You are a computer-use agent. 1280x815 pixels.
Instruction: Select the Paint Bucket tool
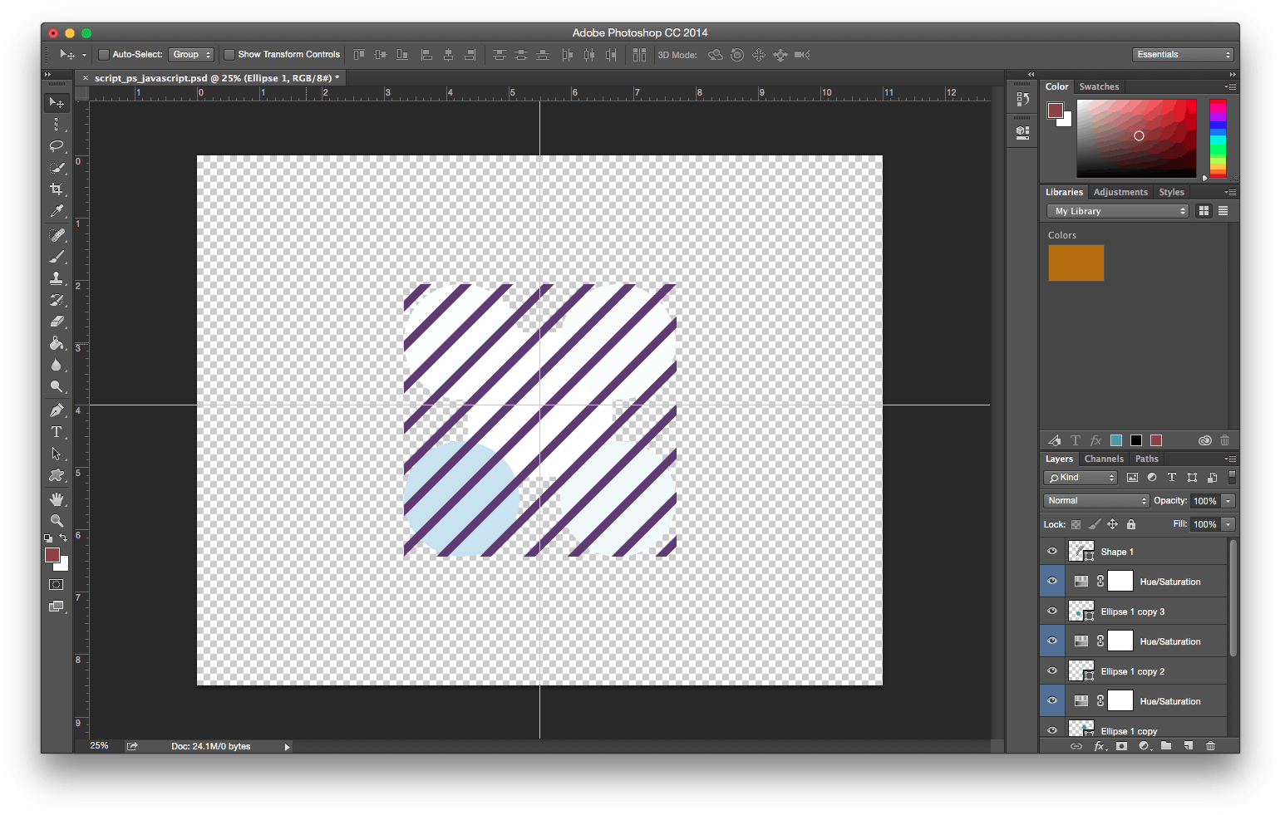[57, 343]
